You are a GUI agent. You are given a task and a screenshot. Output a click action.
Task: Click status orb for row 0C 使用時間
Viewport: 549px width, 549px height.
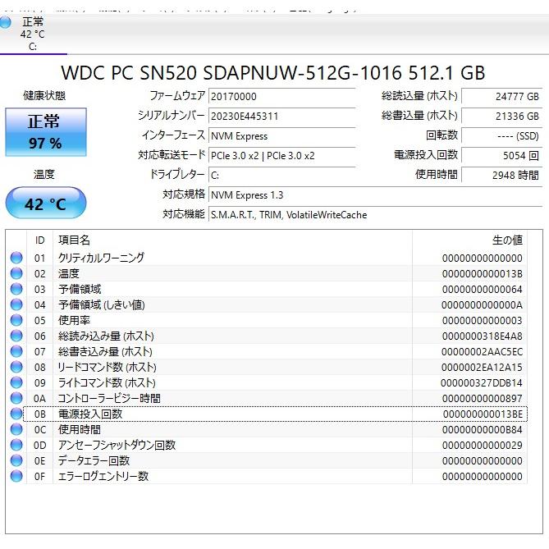click(x=16, y=429)
